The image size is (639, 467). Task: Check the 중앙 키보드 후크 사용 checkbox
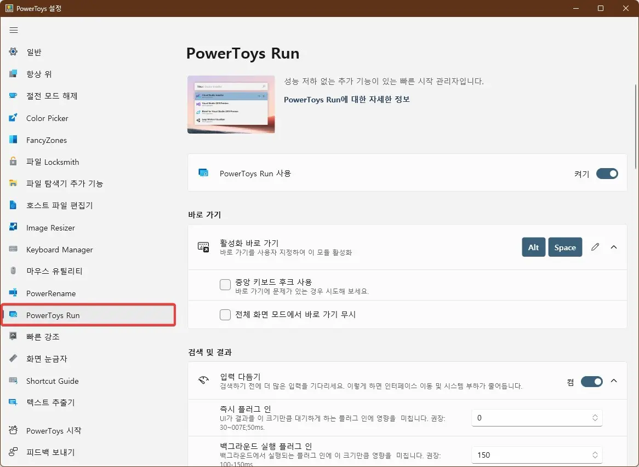225,285
